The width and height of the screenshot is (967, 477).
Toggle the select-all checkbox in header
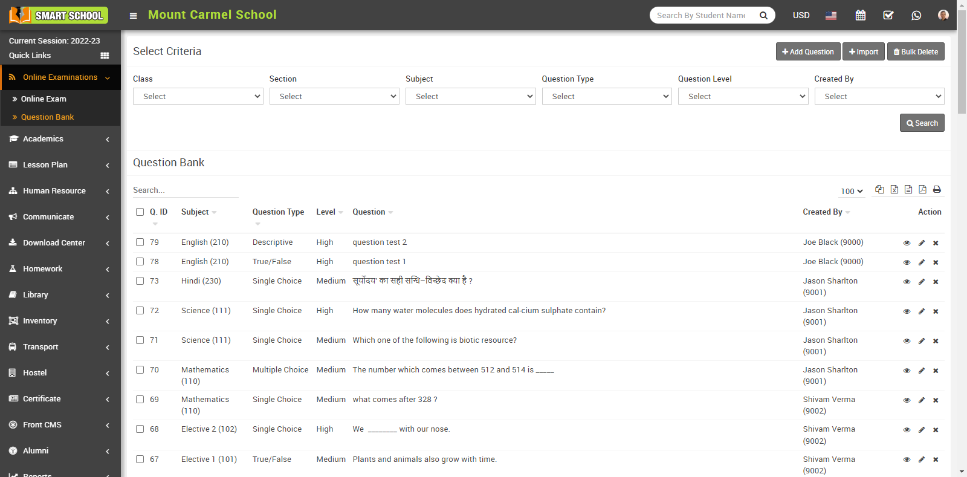coord(140,212)
